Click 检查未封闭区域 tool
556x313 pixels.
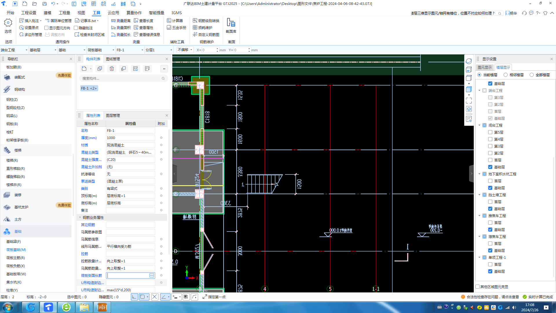pyautogui.click(x=90, y=34)
